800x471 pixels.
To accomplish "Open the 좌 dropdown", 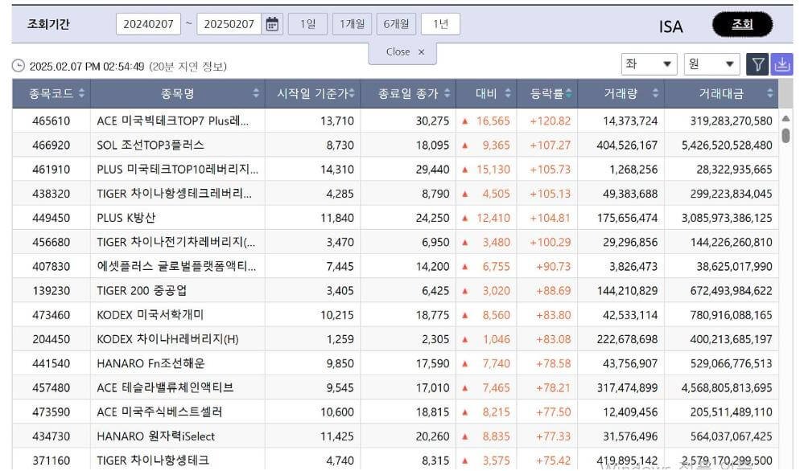I will pos(647,63).
